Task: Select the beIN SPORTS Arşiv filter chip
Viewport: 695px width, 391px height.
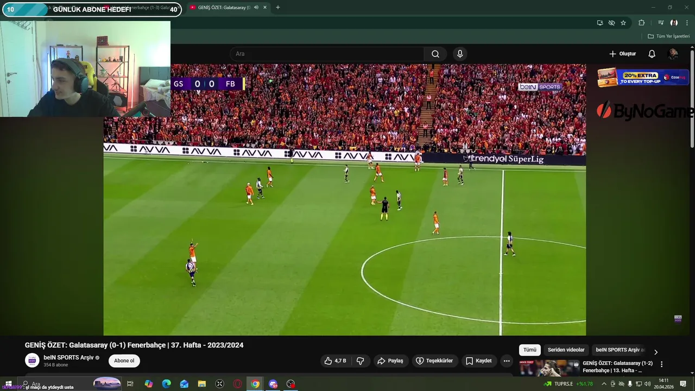Action: click(x=620, y=350)
